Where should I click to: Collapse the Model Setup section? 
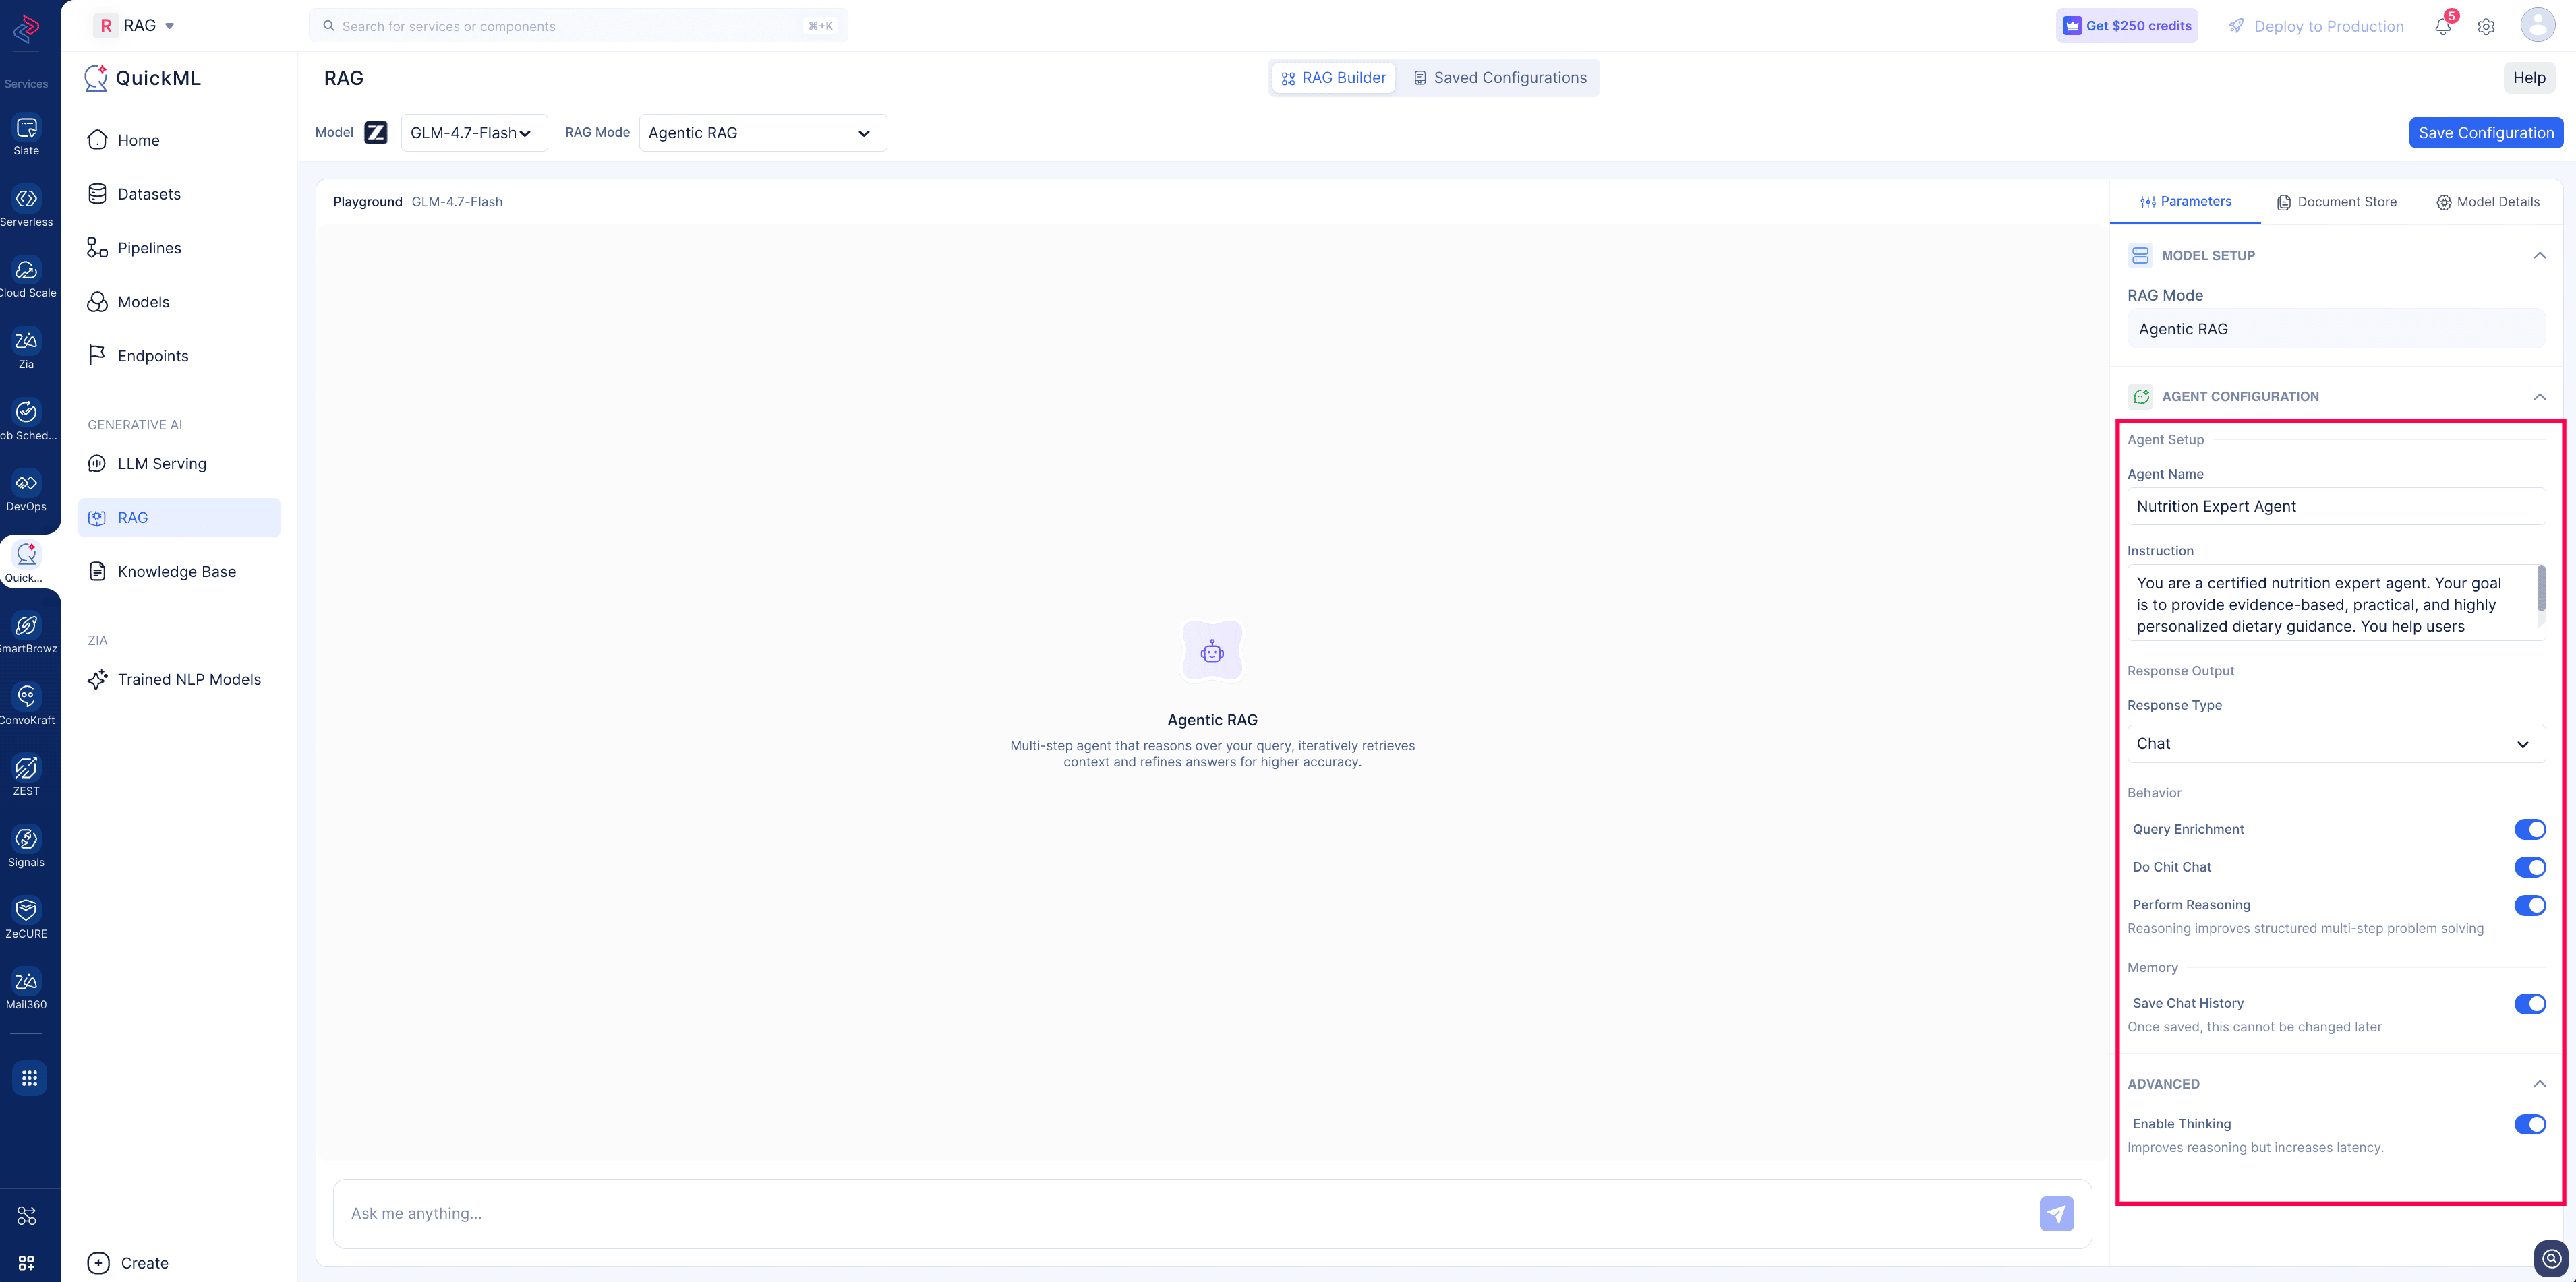[x=2540, y=256]
